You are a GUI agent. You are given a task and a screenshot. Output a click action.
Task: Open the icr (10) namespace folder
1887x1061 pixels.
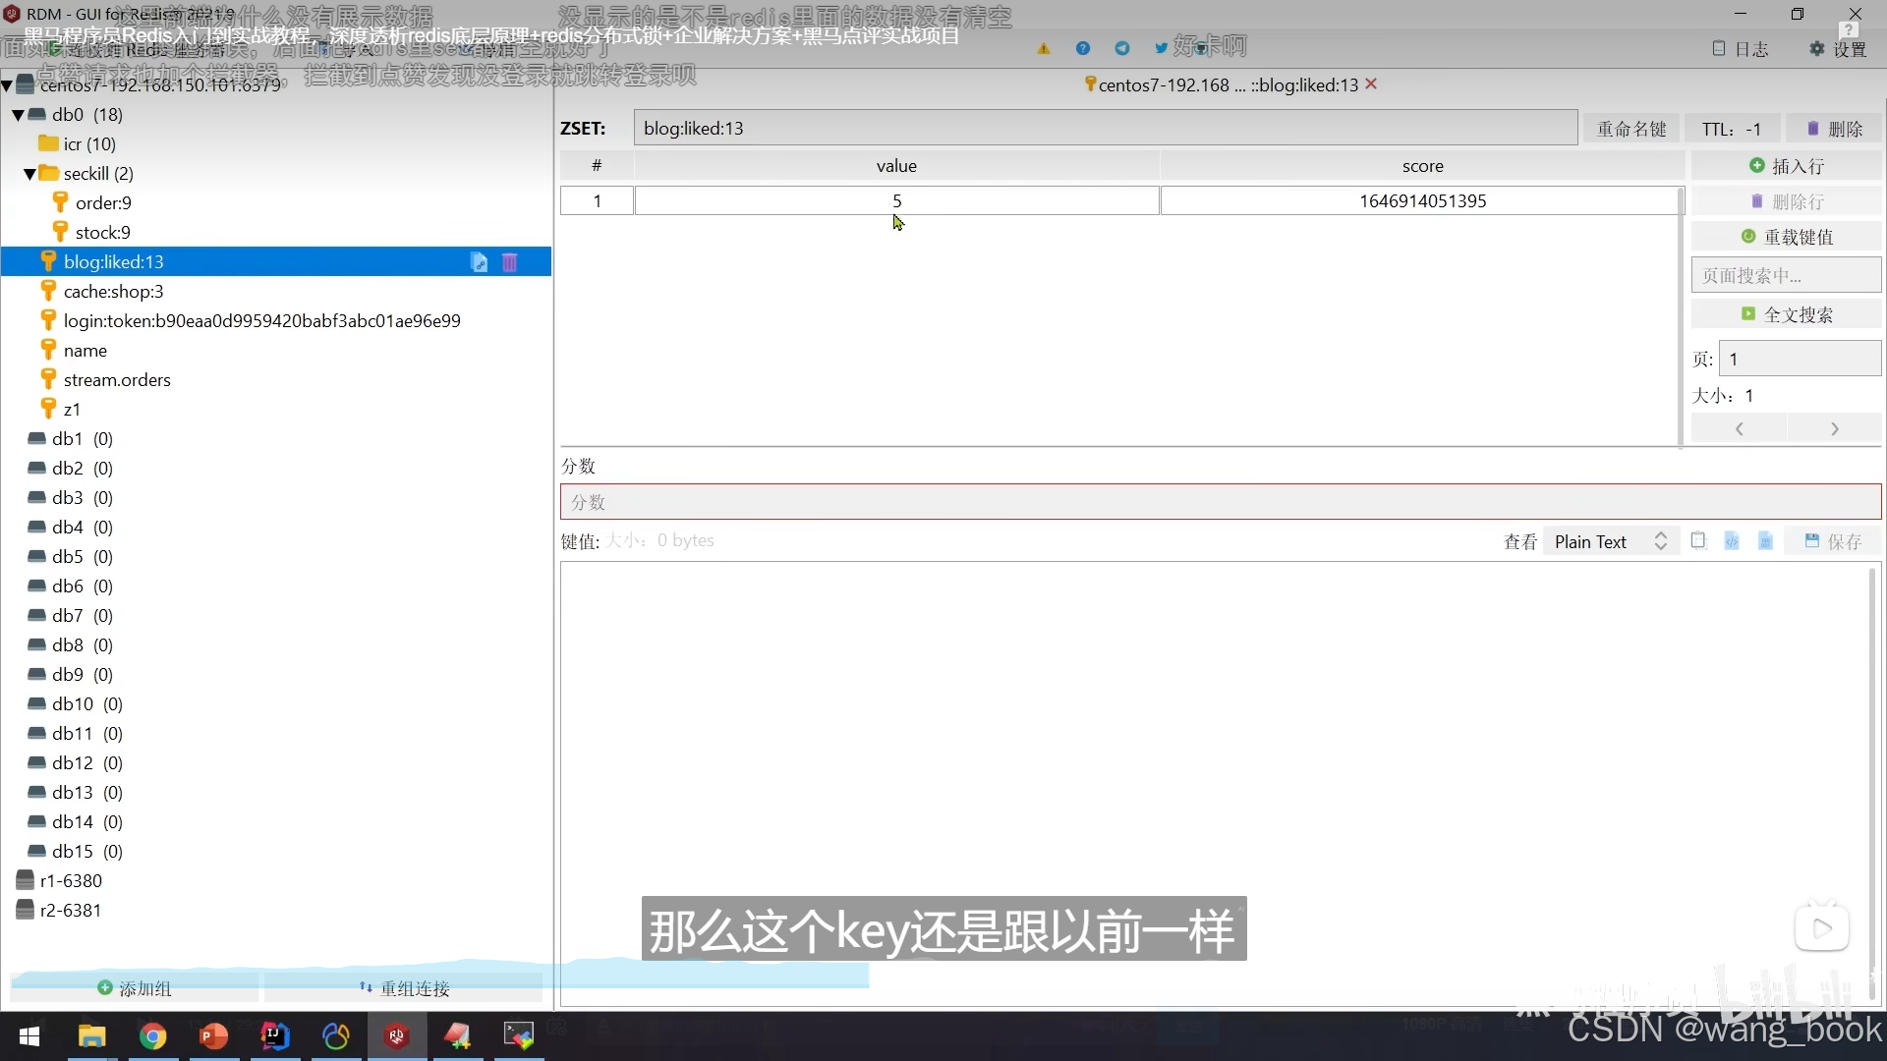(x=79, y=144)
